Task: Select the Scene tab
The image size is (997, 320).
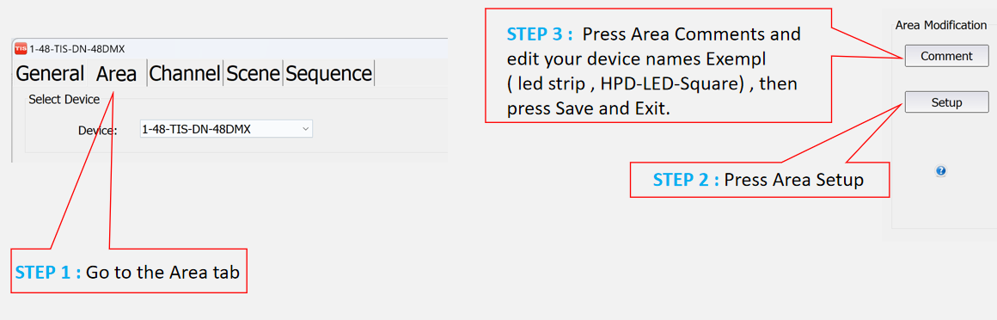Action: (x=253, y=74)
